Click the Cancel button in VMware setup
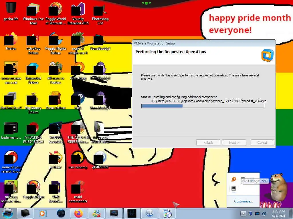The width and height of the screenshot is (293, 219). (262, 143)
